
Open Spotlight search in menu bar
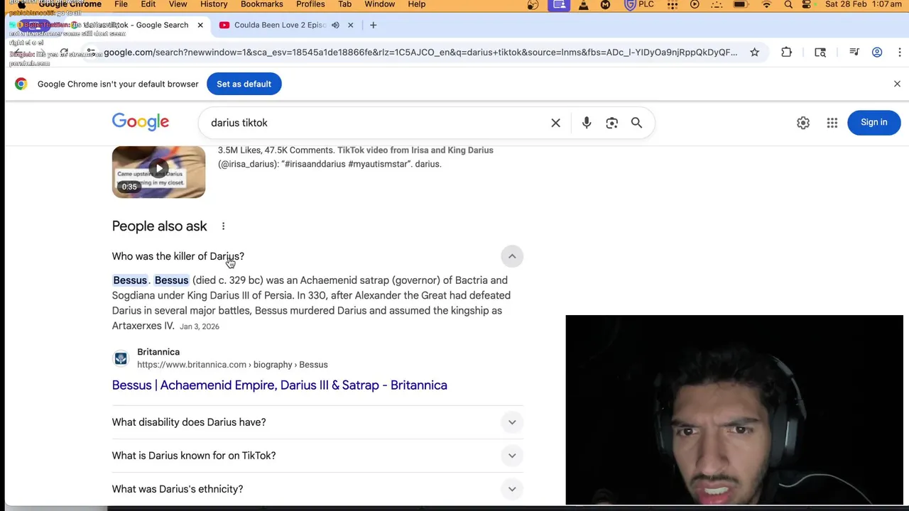coord(788,5)
